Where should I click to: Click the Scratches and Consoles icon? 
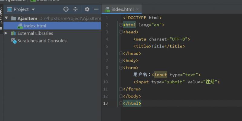[x=14, y=41]
